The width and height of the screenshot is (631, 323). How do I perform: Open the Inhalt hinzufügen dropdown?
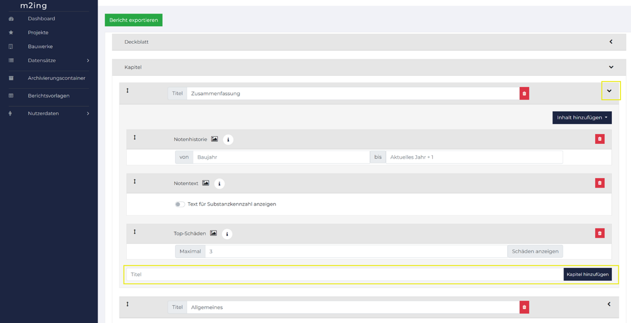(x=582, y=118)
